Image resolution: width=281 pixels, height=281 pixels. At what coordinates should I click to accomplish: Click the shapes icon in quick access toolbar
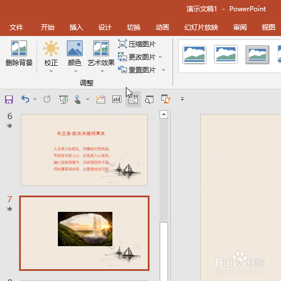pyautogui.click(x=101, y=99)
